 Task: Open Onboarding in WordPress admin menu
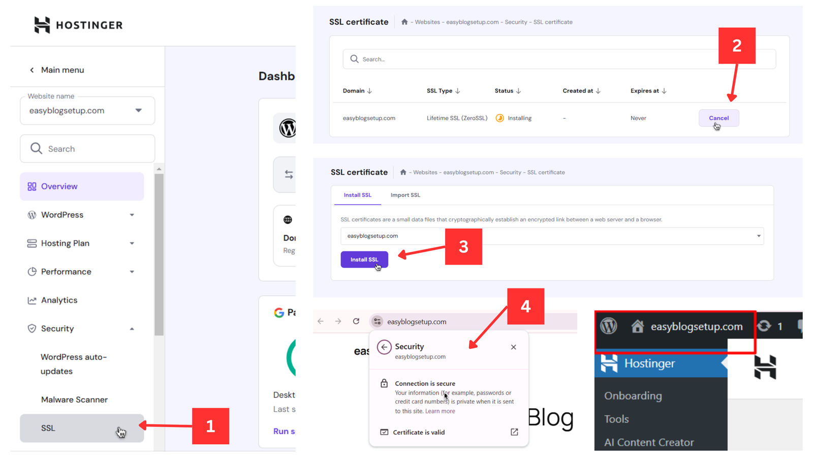(x=633, y=396)
